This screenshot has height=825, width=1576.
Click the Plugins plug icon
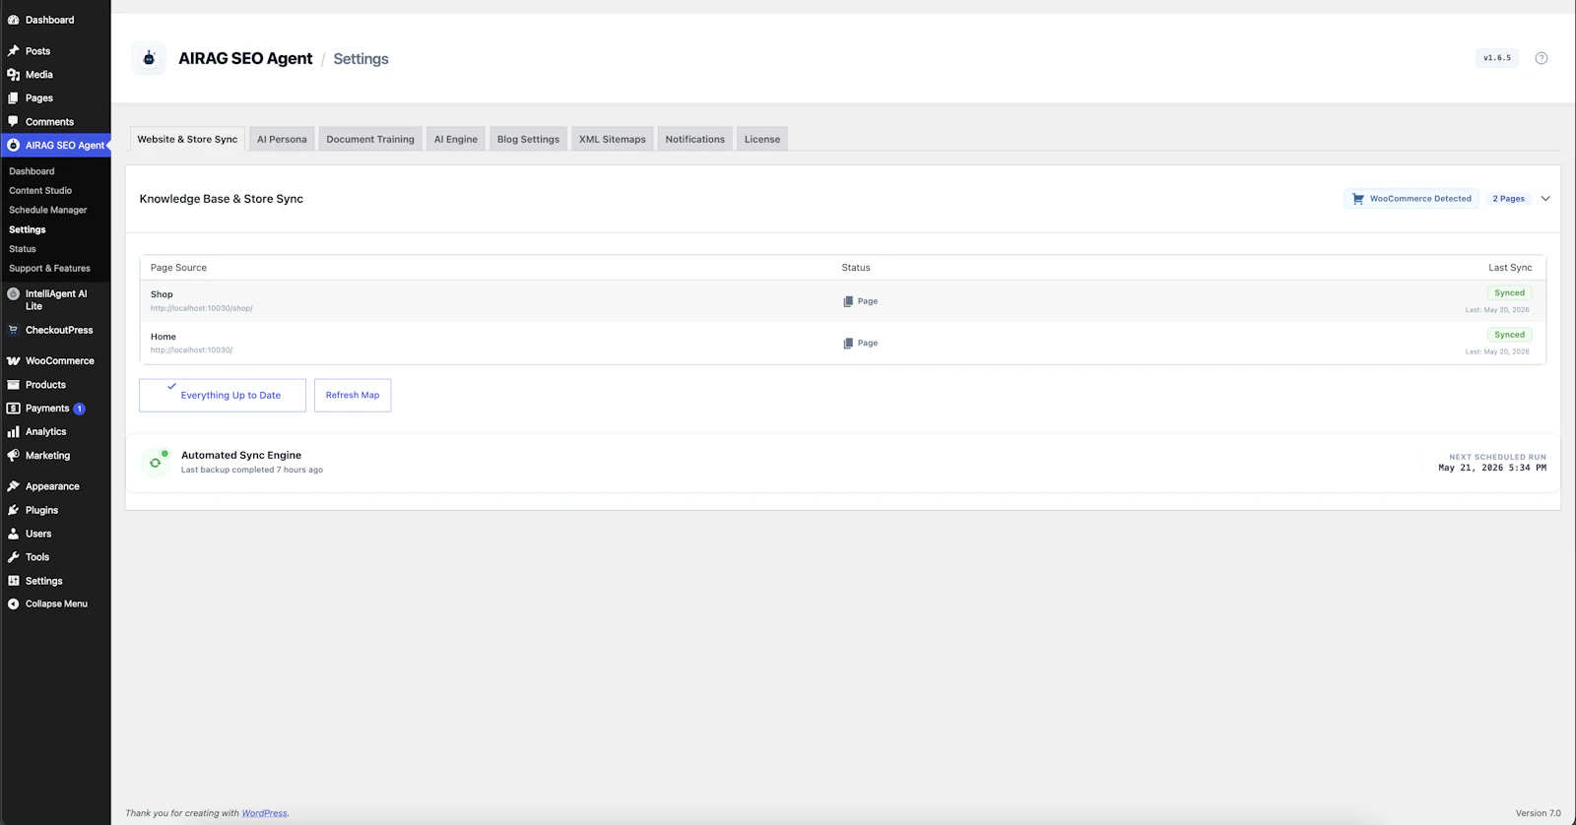[14, 510]
